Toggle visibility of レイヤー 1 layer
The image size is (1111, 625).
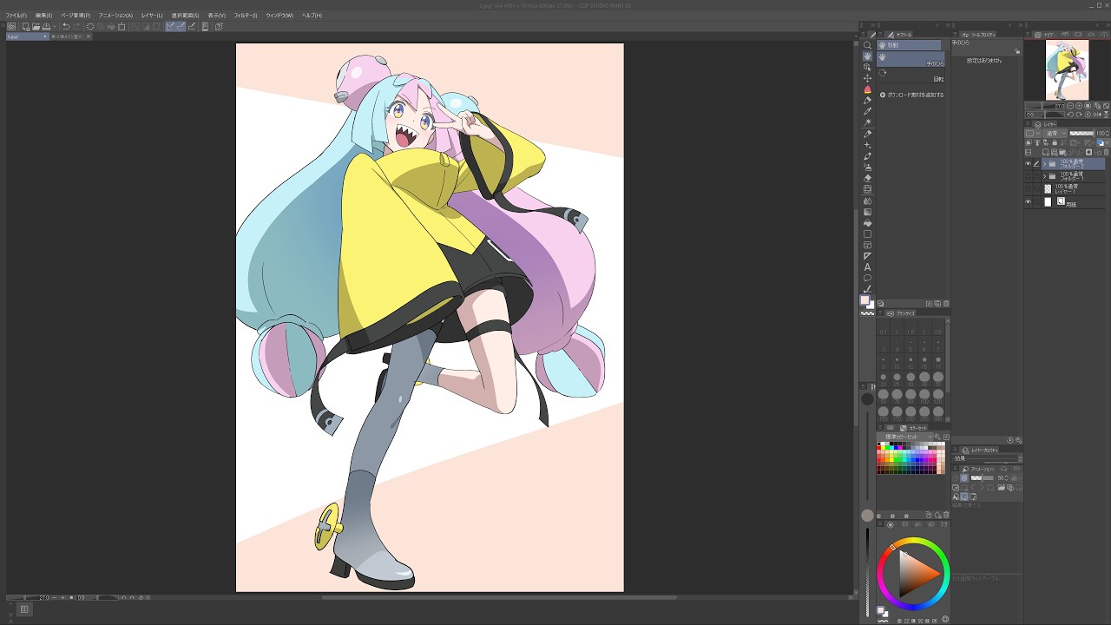pyautogui.click(x=1028, y=189)
